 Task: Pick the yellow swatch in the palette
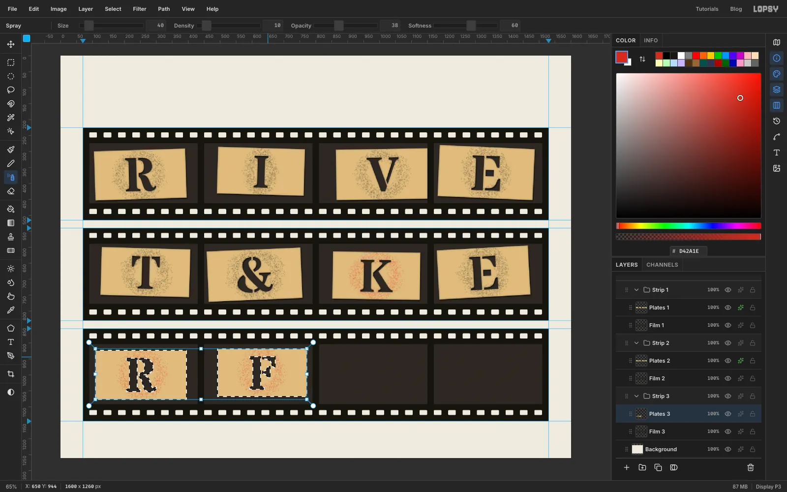click(711, 56)
